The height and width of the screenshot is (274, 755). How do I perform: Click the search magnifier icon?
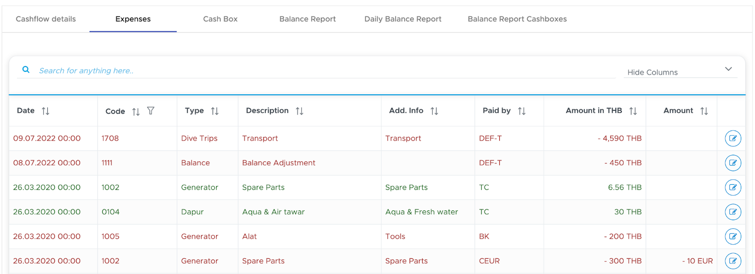[x=26, y=70]
